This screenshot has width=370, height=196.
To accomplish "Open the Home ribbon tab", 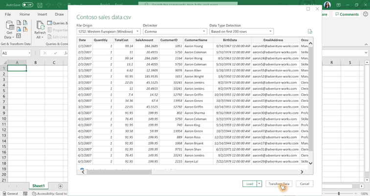I will tap(24, 14).
